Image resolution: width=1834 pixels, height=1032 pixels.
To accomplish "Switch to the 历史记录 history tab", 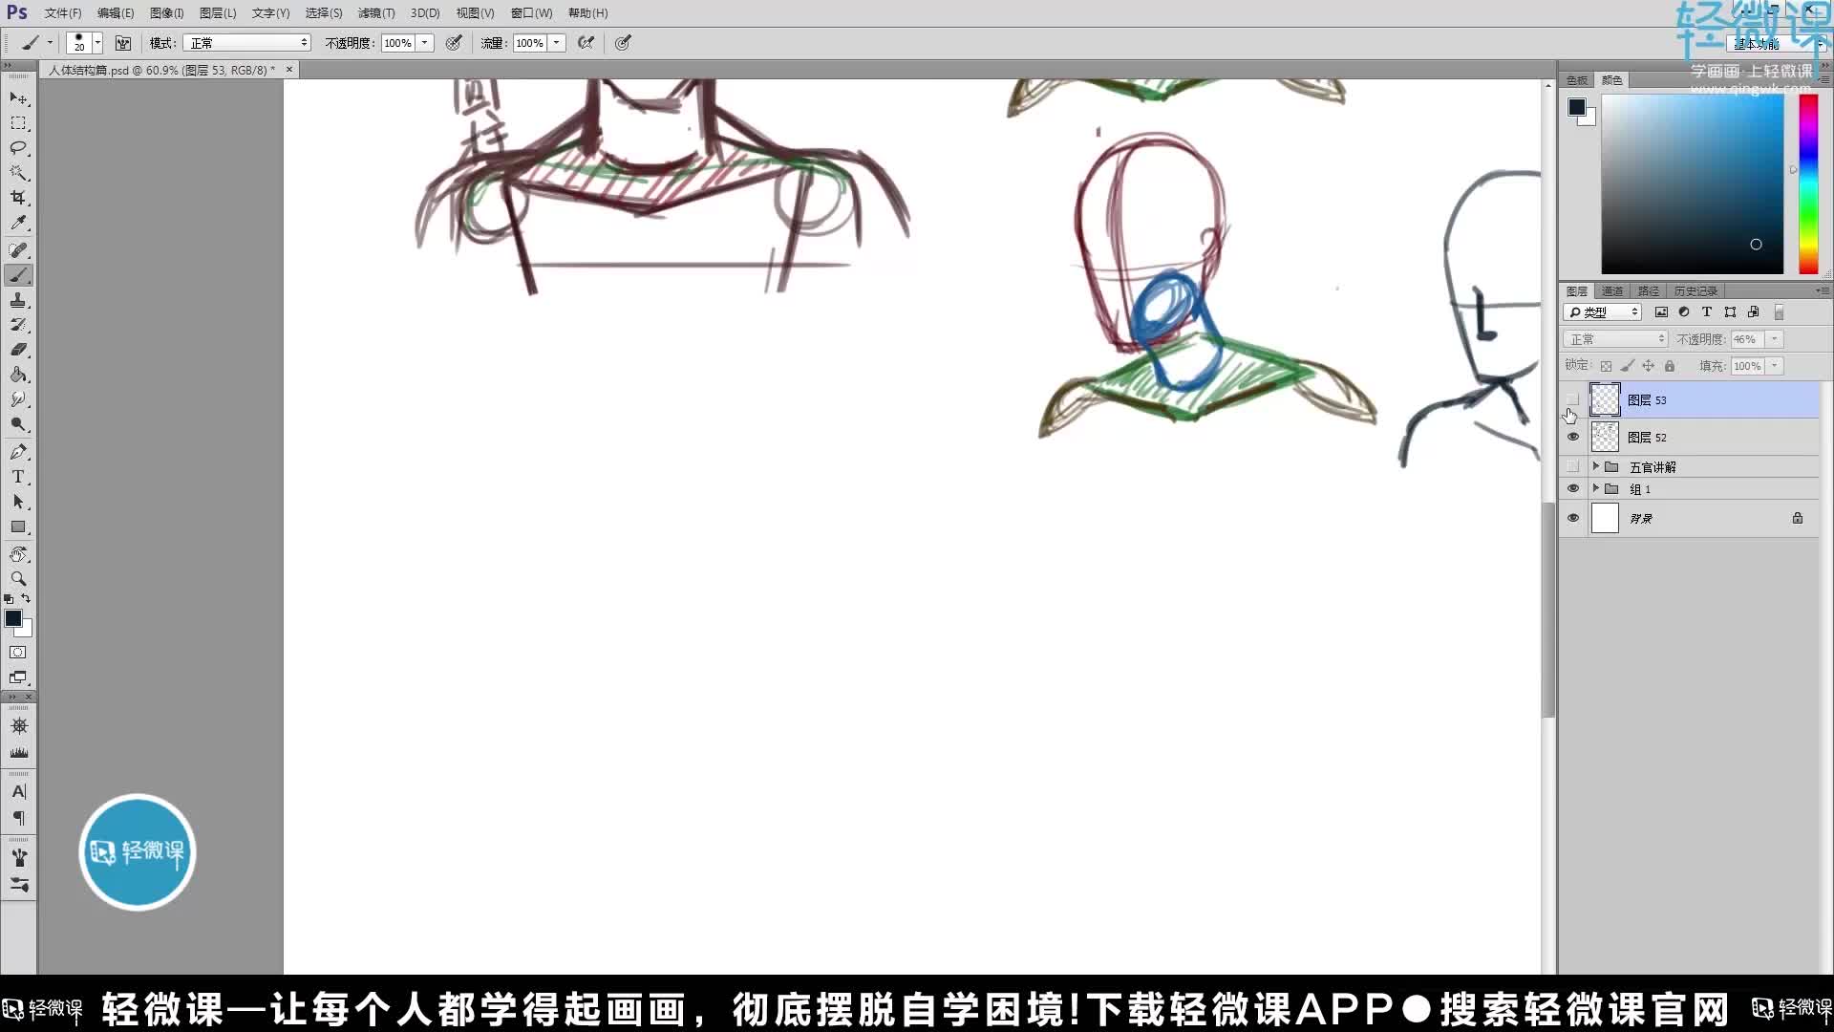I will (1695, 291).
